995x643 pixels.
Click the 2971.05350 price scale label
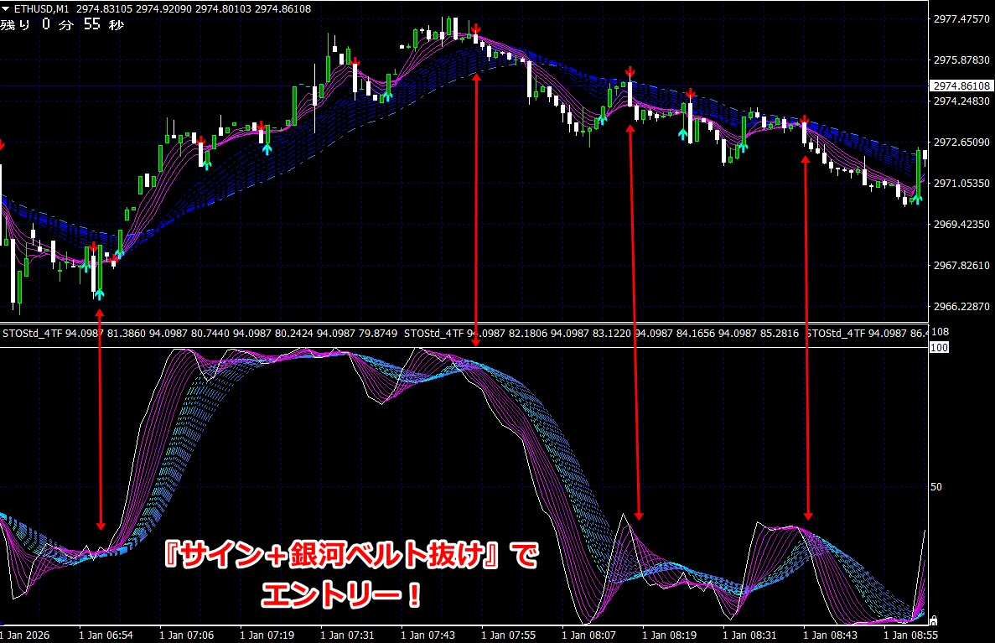[961, 184]
